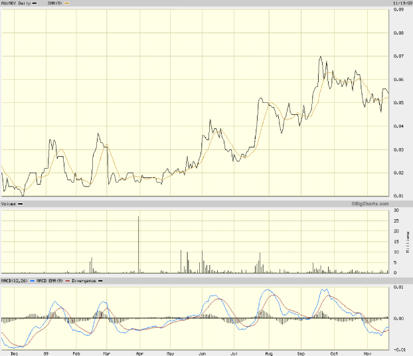Select the SMA(9) legend label
Screen dimensions: 413x356
pos(56,4)
